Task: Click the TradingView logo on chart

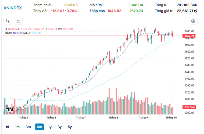Action: tap(10, 110)
